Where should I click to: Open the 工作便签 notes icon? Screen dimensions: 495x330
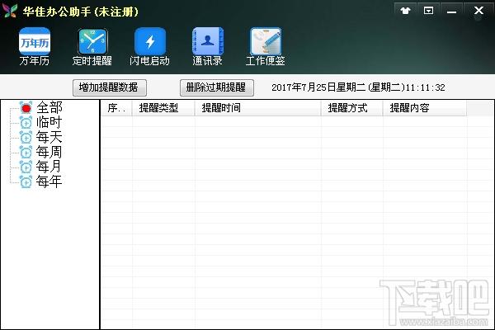tap(266, 41)
